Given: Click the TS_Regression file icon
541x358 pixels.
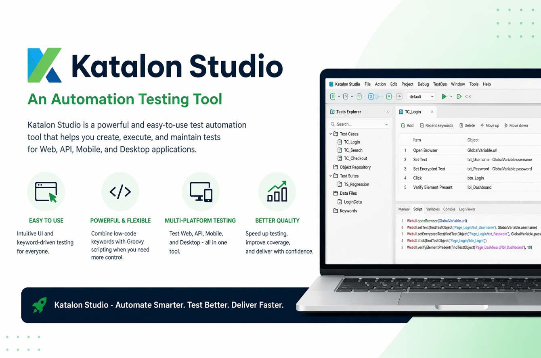Looking at the screenshot, I should 340,184.
